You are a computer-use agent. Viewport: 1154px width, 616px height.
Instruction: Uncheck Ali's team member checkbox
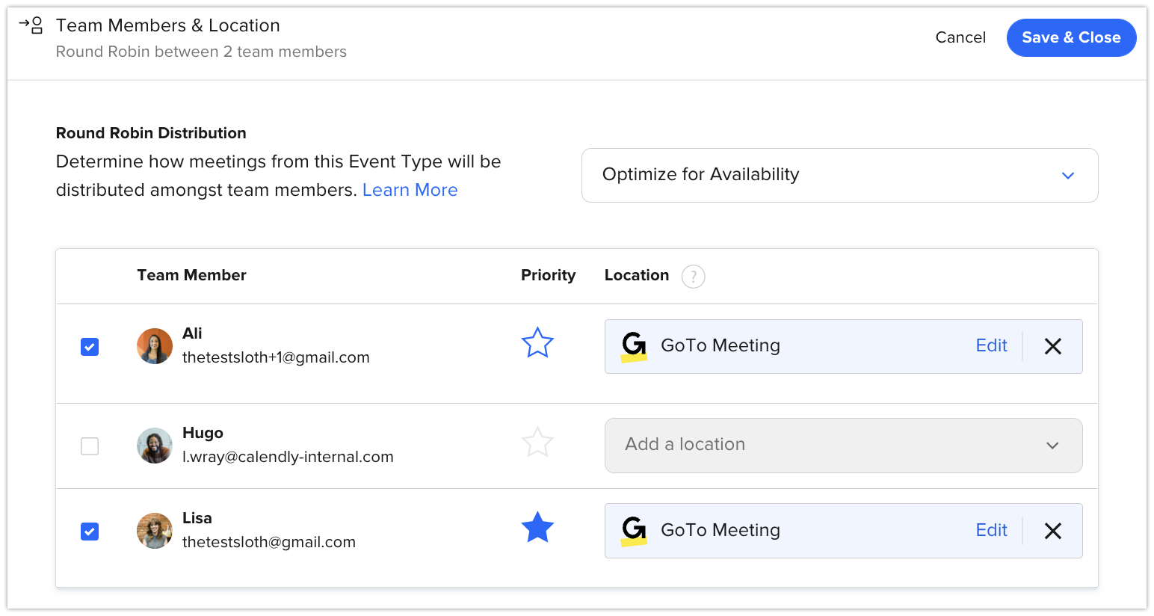coord(90,347)
